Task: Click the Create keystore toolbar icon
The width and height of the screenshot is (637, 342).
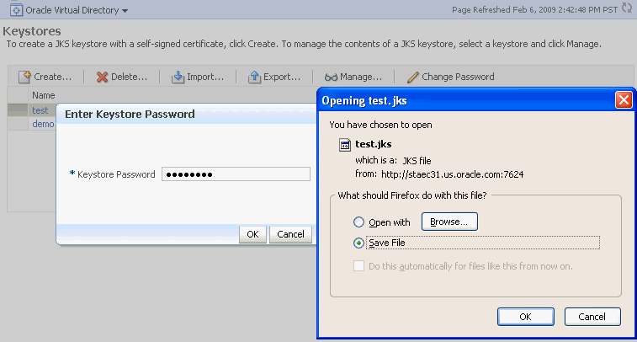Action: (24, 77)
